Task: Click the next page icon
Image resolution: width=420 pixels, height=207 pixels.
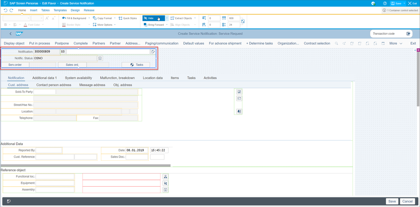Action: (x=367, y=43)
